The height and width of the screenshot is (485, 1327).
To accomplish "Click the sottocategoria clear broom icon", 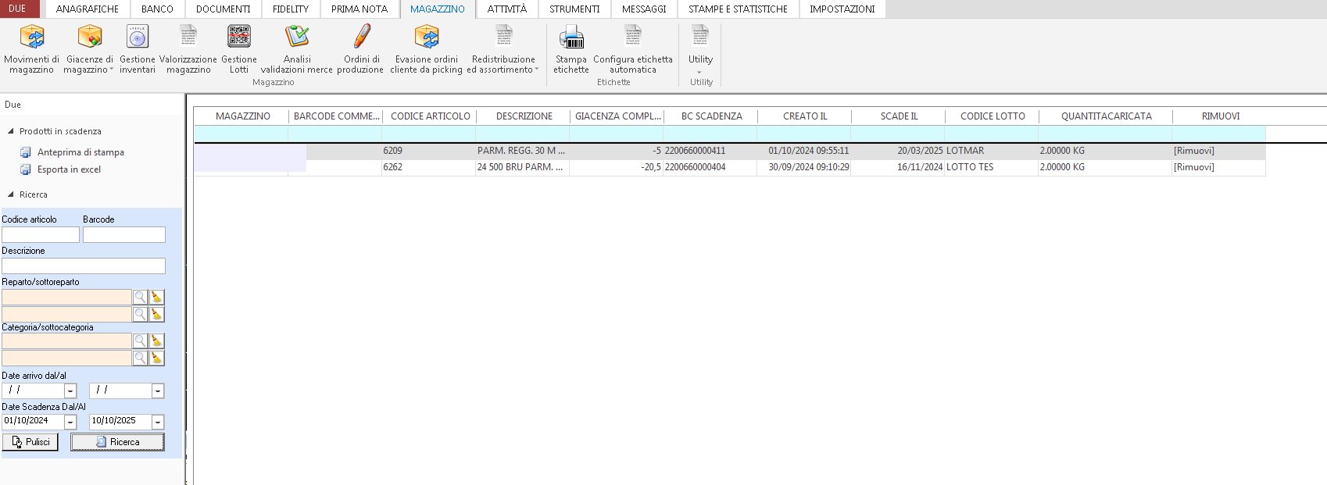I will [156, 358].
